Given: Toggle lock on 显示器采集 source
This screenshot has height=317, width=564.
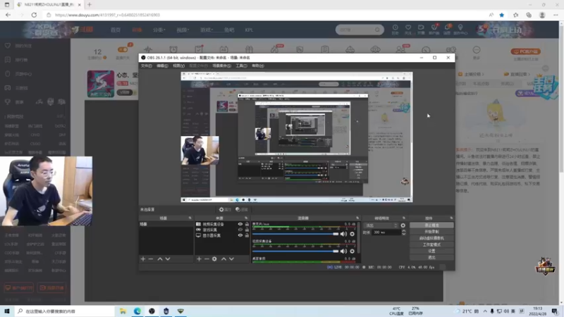Looking at the screenshot, I should click(247, 235).
